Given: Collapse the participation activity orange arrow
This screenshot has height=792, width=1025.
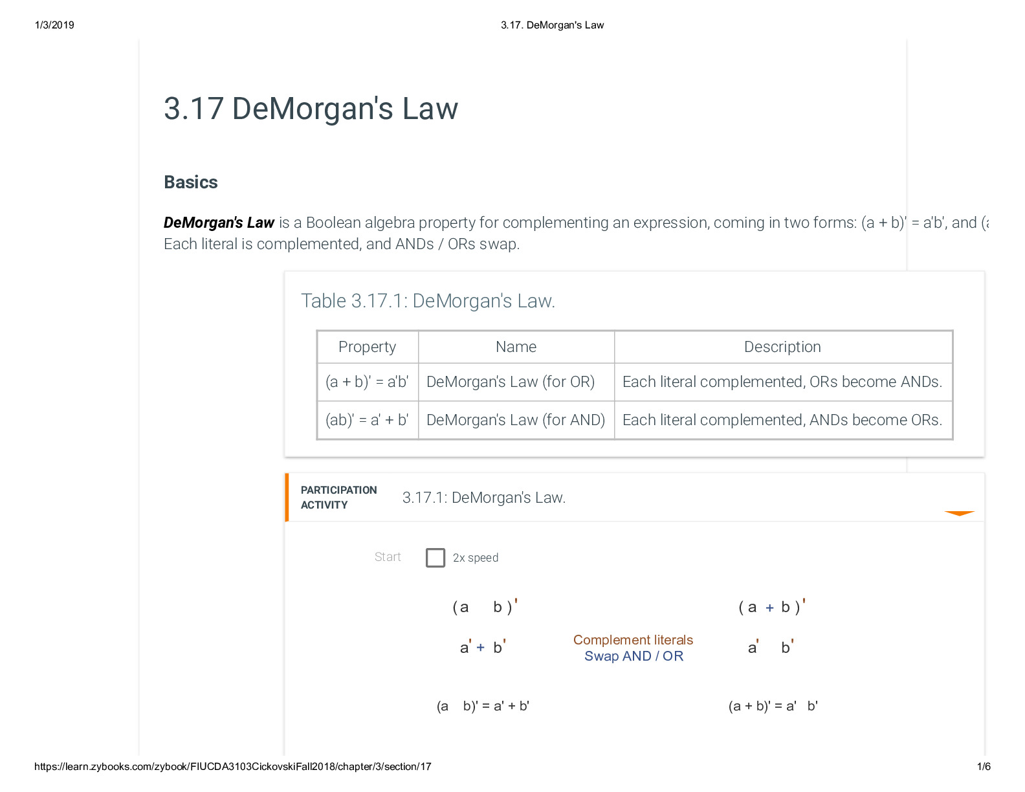Looking at the screenshot, I should pyautogui.click(x=959, y=514).
